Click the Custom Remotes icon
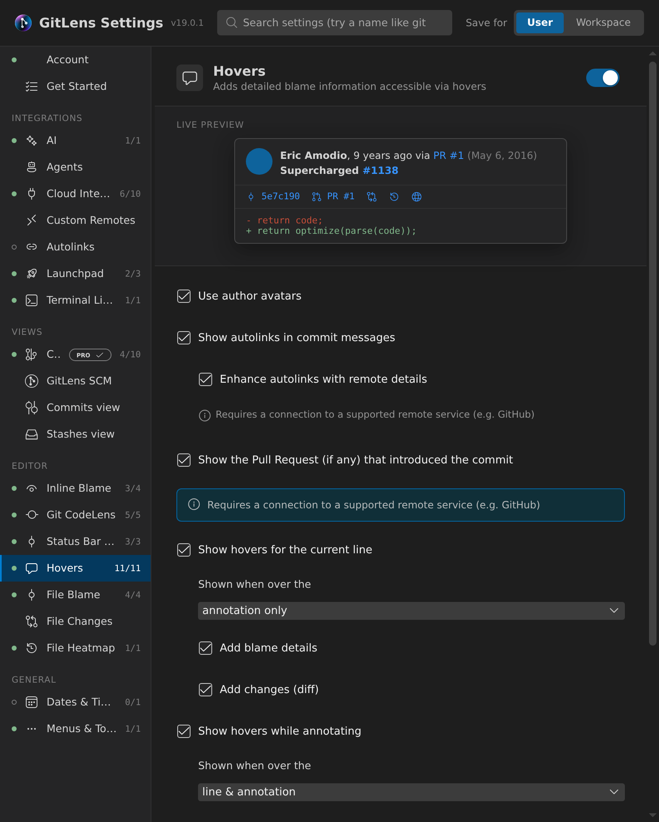The width and height of the screenshot is (659, 822). pyautogui.click(x=32, y=220)
